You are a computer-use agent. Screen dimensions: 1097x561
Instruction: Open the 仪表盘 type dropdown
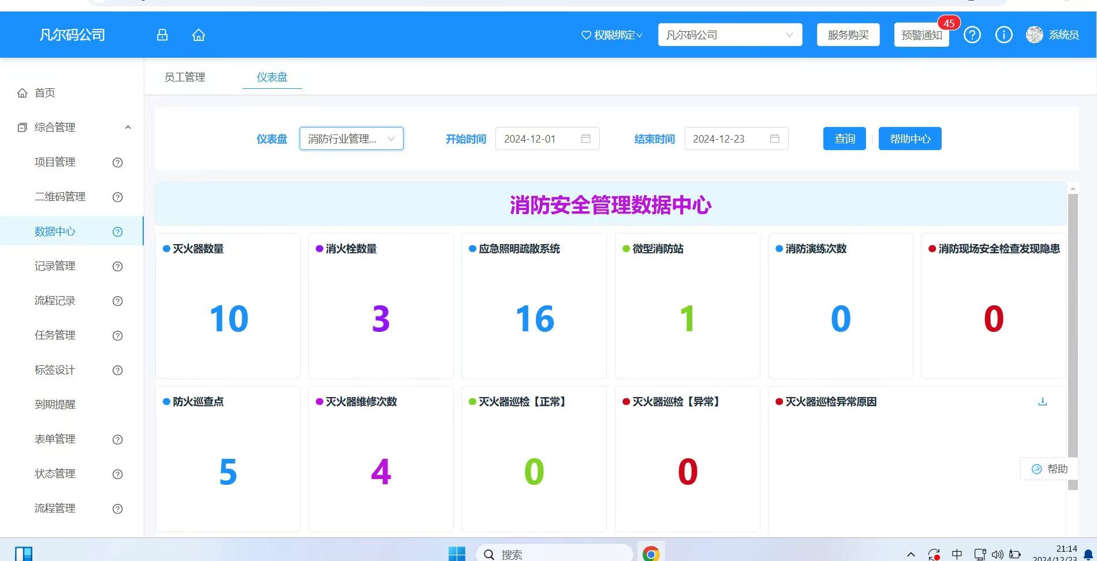351,139
